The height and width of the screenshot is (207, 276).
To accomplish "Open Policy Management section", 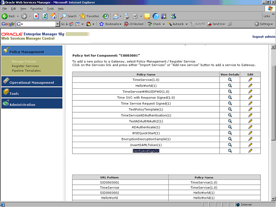I will click(x=32, y=51).
